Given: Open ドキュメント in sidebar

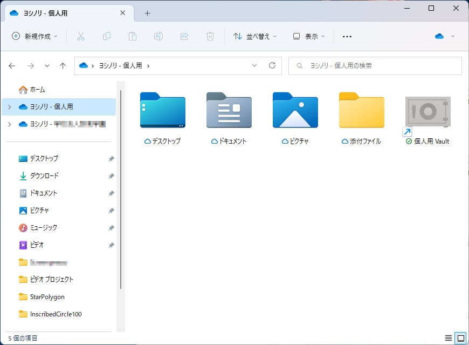Looking at the screenshot, I should pos(38,193).
